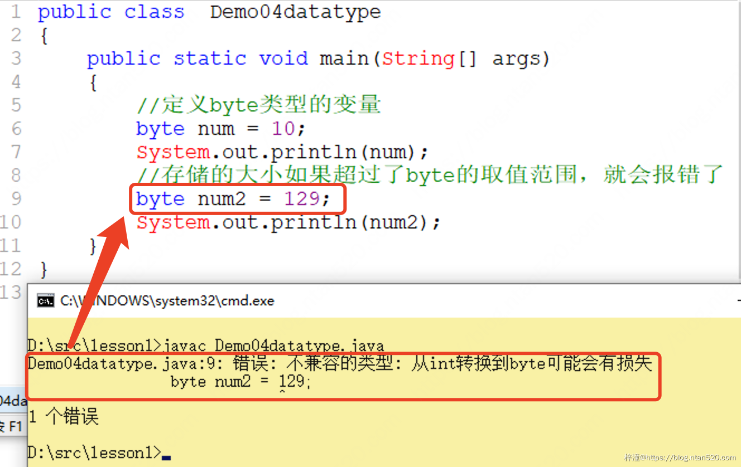Click the 'System.out.println(num);' line
The image size is (741, 467).
pyautogui.click(x=282, y=152)
